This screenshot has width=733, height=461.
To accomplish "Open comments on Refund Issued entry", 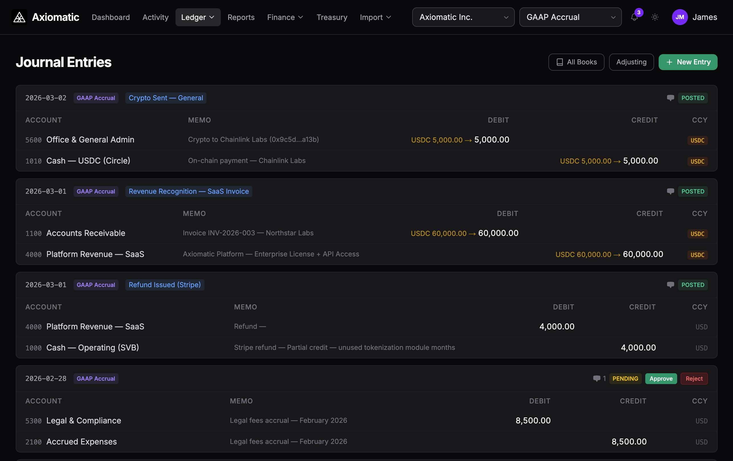I will pyautogui.click(x=670, y=285).
